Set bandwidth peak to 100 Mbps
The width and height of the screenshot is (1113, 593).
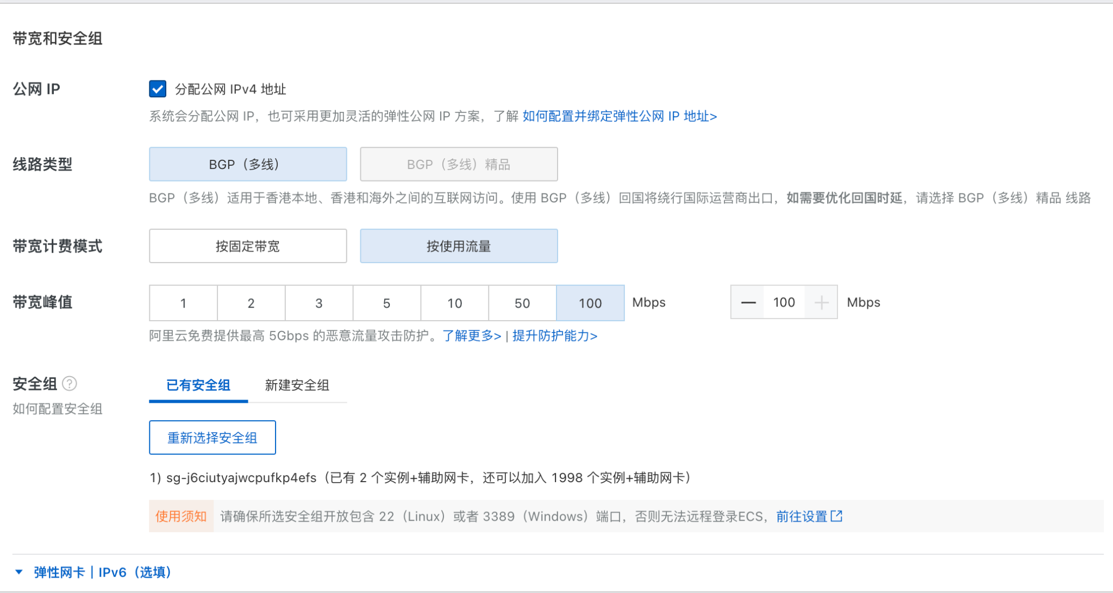pos(590,303)
